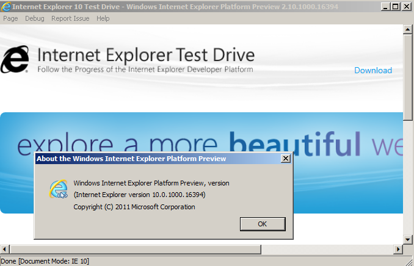Click the IE icon in the title bar

tap(6, 6)
